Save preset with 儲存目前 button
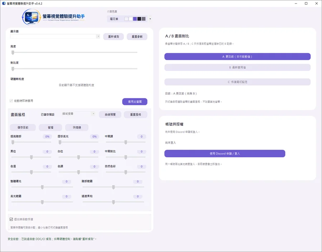Viewport: 322px width, 252px height. point(23,128)
